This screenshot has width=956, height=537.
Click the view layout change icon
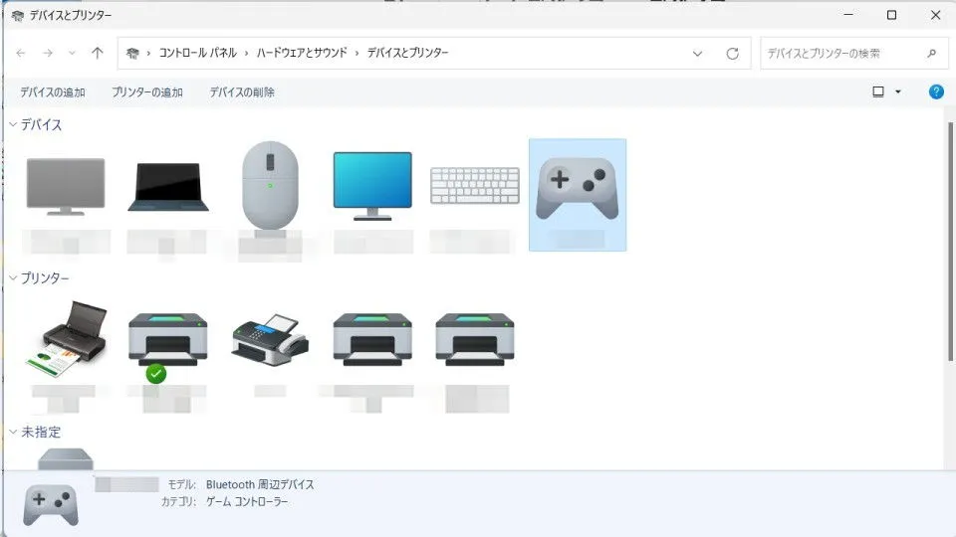[x=878, y=91]
